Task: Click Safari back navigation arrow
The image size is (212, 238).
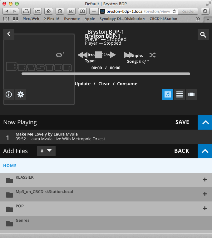Action: tap(7, 11)
